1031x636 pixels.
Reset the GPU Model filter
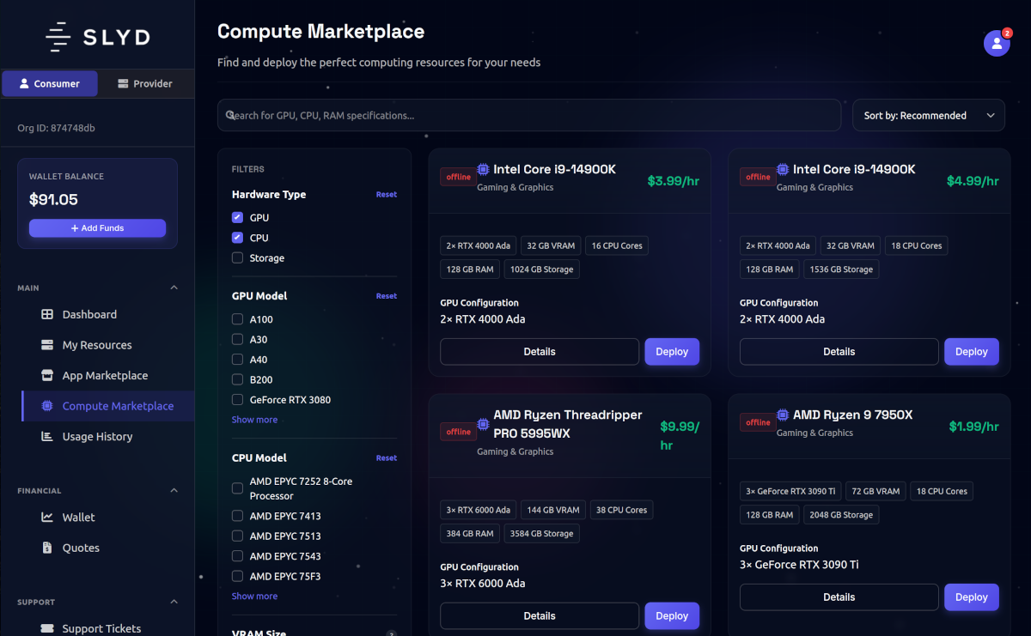pyautogui.click(x=387, y=295)
